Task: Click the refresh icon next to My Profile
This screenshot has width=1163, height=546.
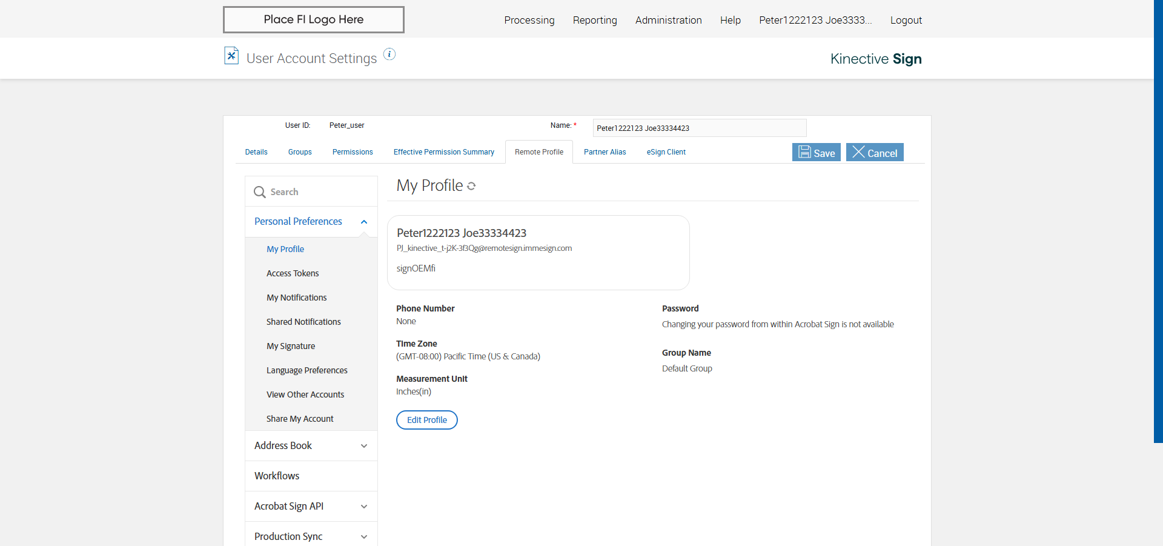Action: 471,186
